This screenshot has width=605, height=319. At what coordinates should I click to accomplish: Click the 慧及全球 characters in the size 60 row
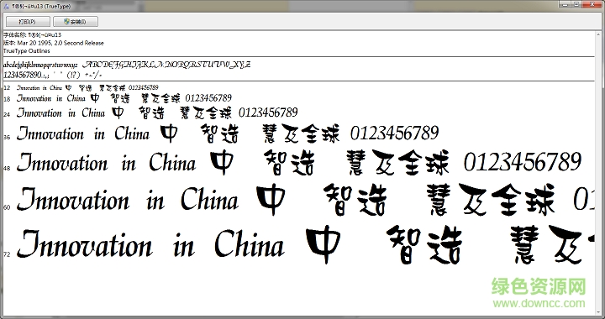(x=491, y=200)
